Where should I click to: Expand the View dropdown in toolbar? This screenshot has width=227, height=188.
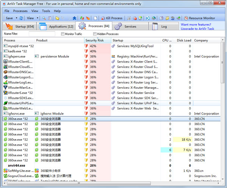(x=37, y=18)
